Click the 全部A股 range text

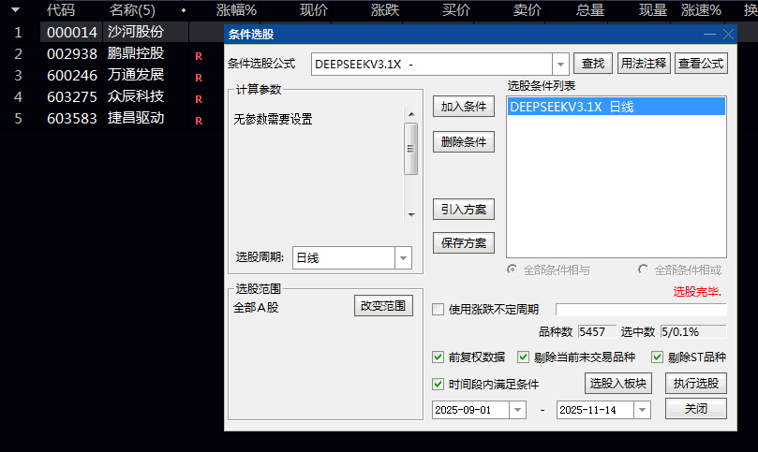click(x=256, y=308)
